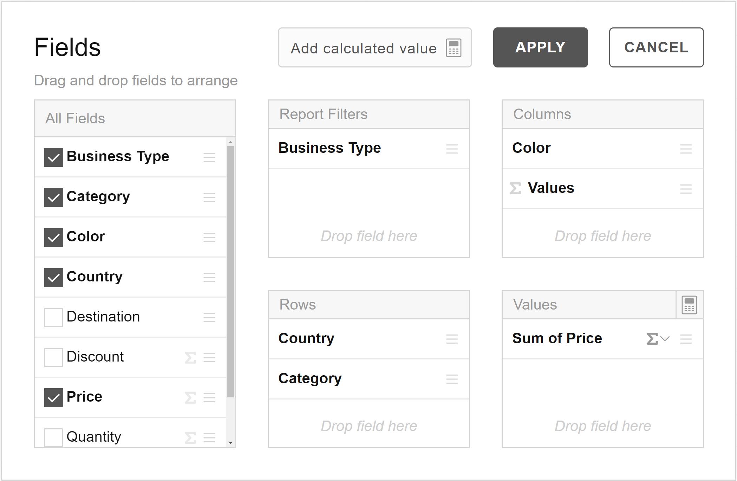
Task: Click drag handle of Color in Columns
Action: click(x=686, y=149)
